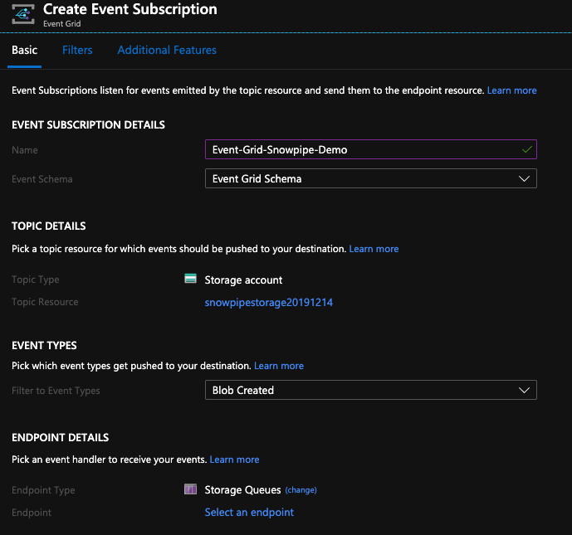572x535 pixels.
Task: Expand the Blob Created dropdown chevron
Action: pyautogui.click(x=524, y=391)
